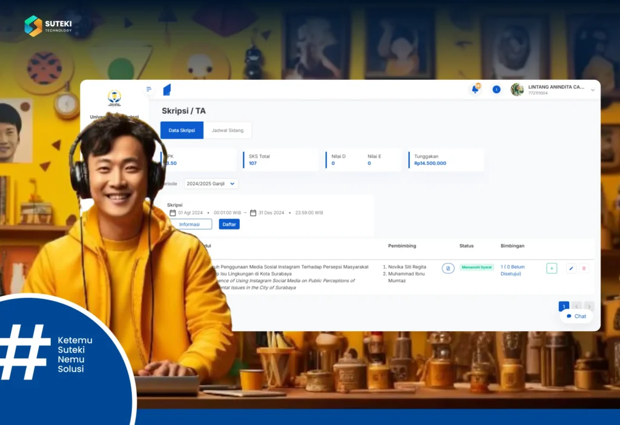
Task: Click the hamburger menu icon in sidebar
Action: [x=148, y=88]
